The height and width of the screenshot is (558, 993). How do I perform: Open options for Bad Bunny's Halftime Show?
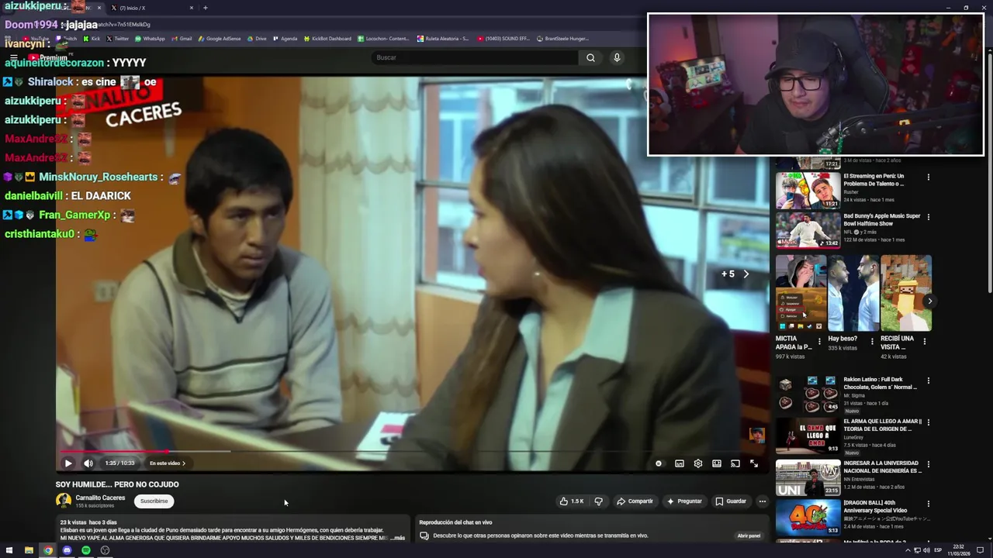click(928, 217)
